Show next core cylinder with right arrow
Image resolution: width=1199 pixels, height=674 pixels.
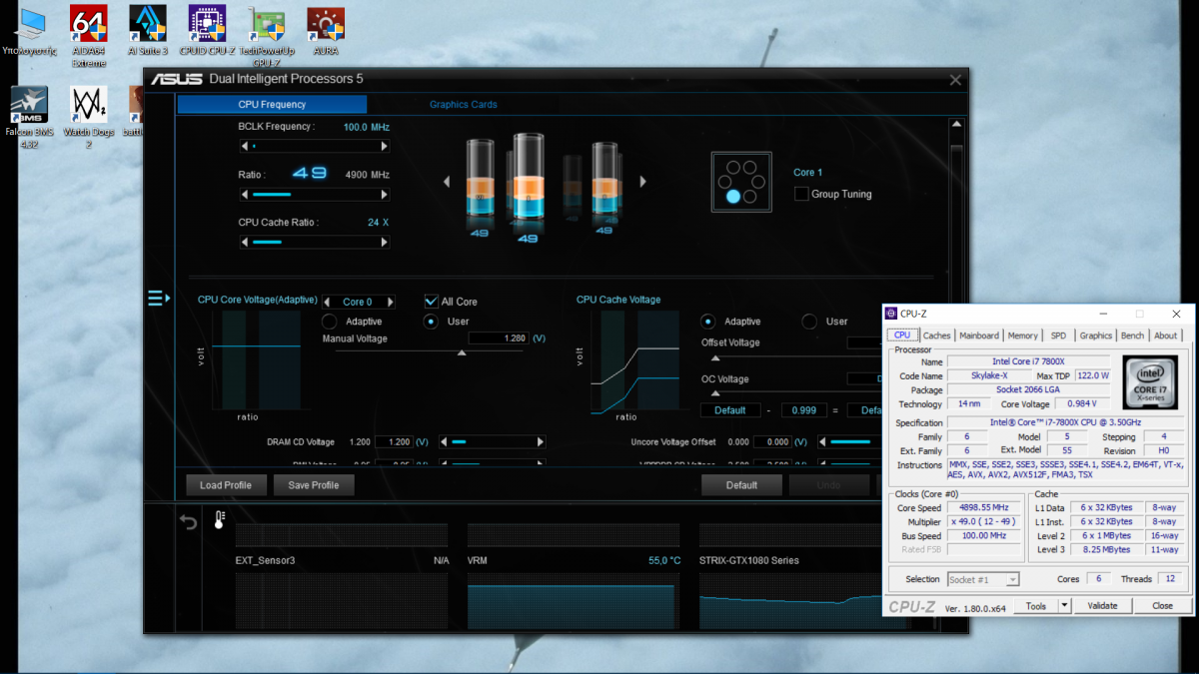click(642, 182)
